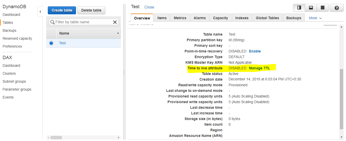Click the split-pane side view icon

tap(299, 8)
